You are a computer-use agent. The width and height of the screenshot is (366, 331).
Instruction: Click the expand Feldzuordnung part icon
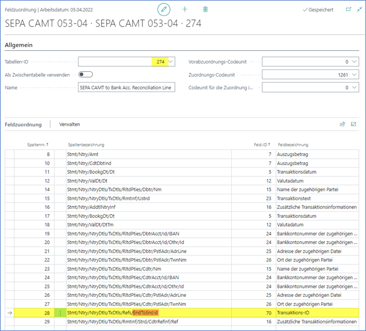(x=354, y=124)
